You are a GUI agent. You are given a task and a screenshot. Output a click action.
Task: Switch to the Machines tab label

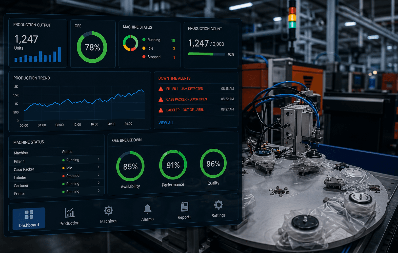pyautogui.click(x=109, y=221)
